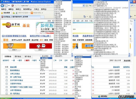
Task: Open the 基金公司 dropdown arrow
Action: 129,56
